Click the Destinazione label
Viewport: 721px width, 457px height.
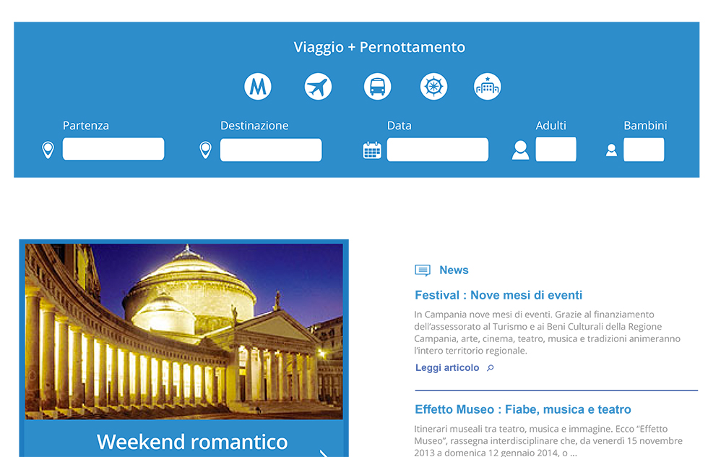pyautogui.click(x=254, y=126)
